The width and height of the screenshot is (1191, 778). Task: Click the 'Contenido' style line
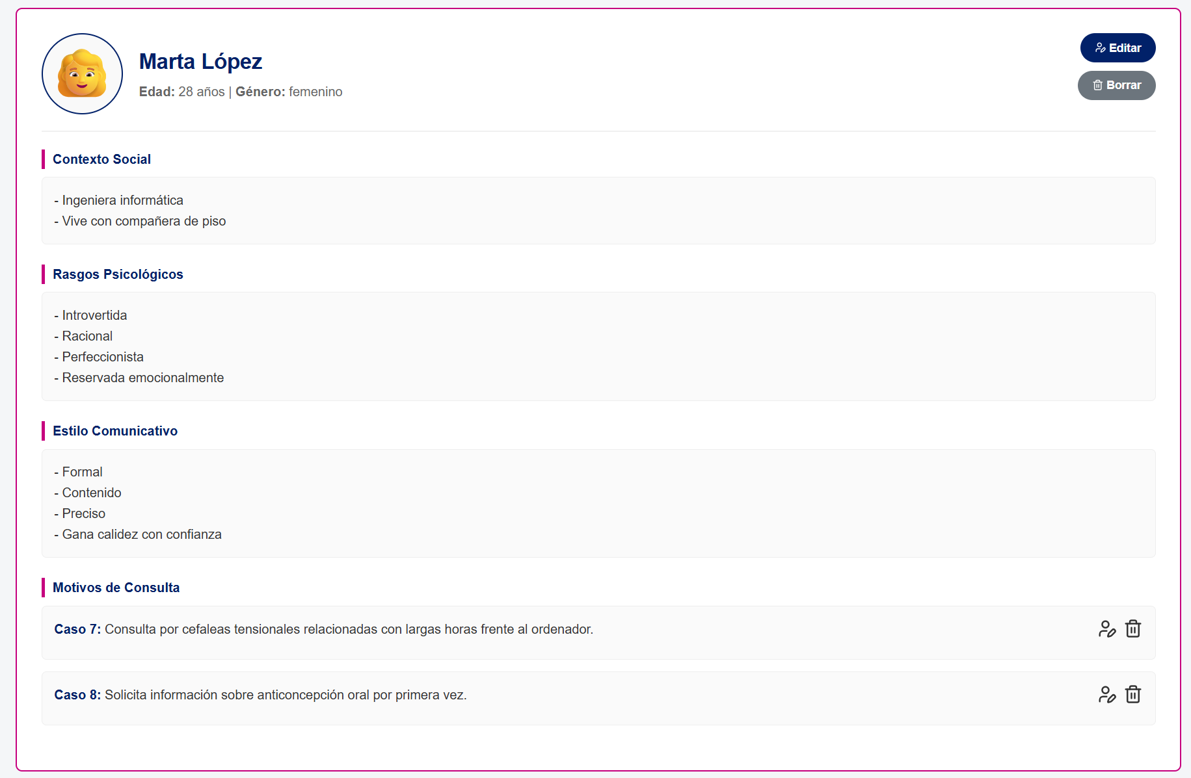click(x=88, y=493)
